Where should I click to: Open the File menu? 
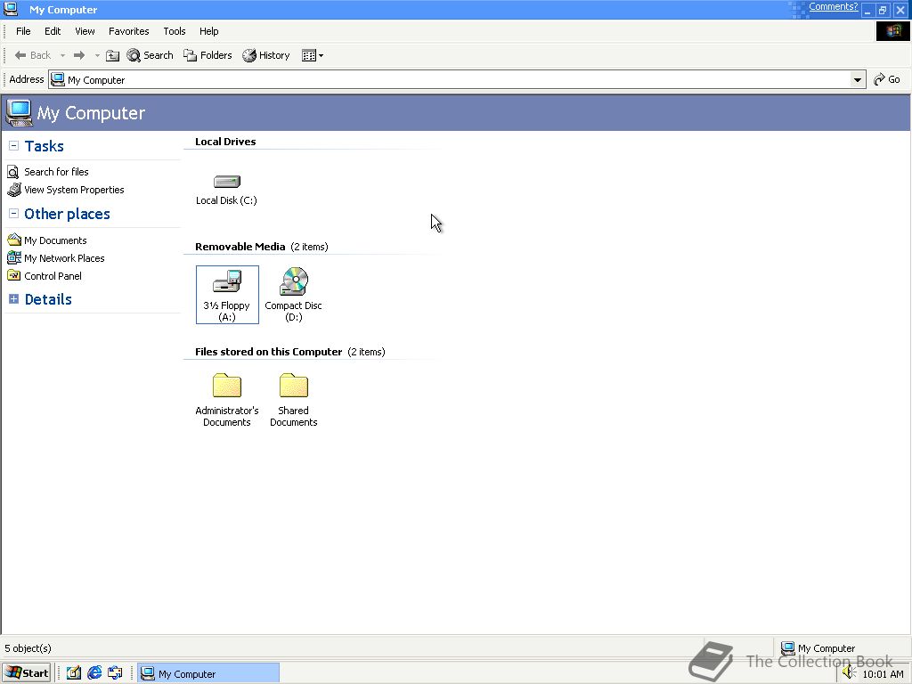click(x=23, y=31)
